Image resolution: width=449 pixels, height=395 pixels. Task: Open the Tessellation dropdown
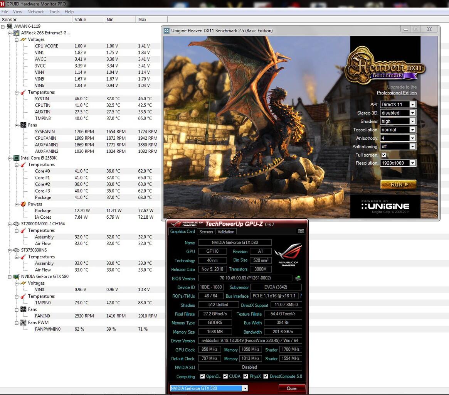coord(398,130)
